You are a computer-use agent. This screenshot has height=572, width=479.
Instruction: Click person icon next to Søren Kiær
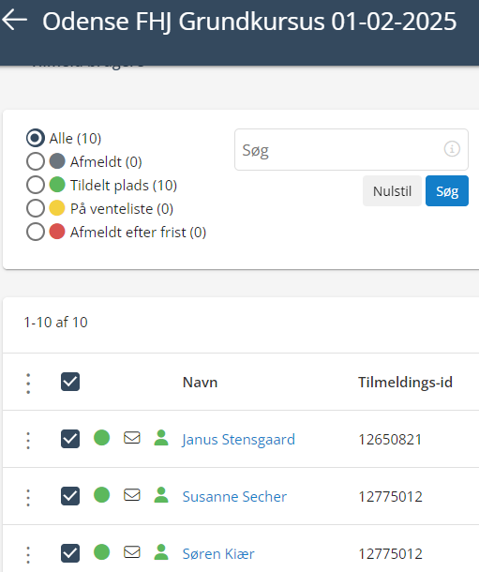coord(161,552)
